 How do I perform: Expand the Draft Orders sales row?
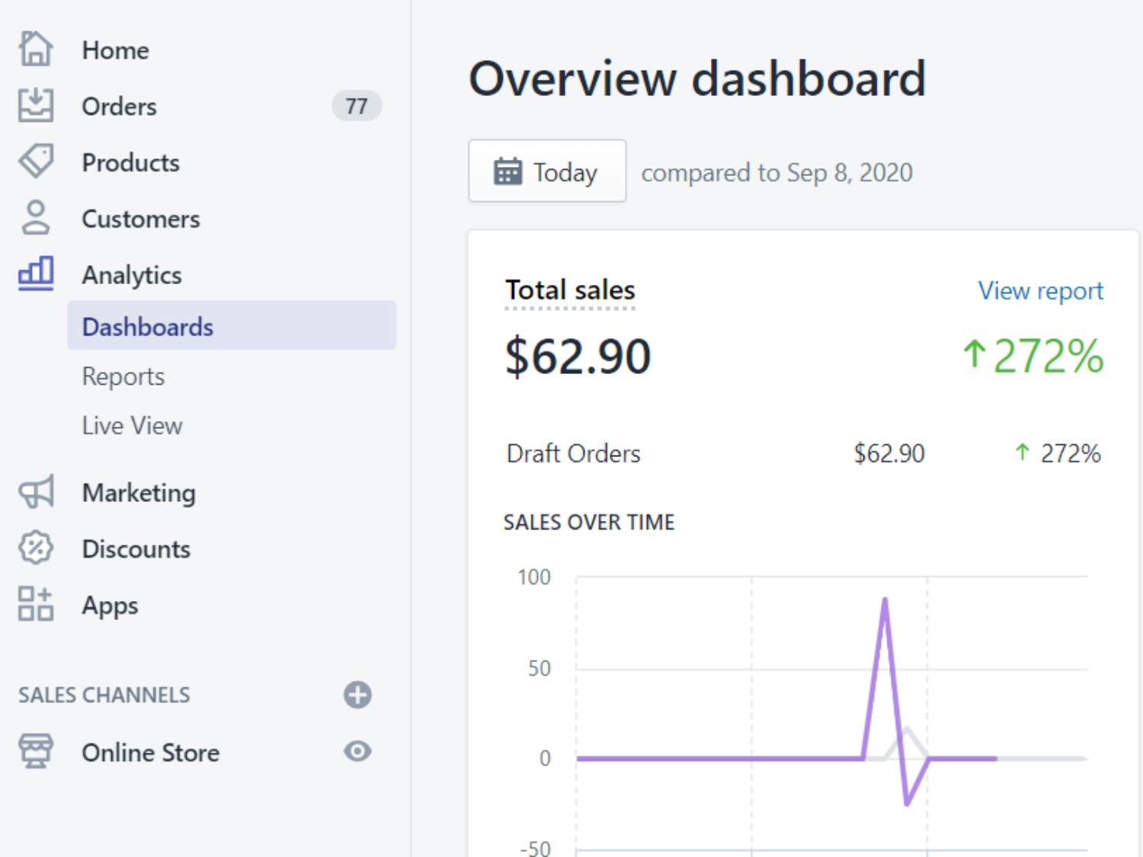[x=573, y=453]
